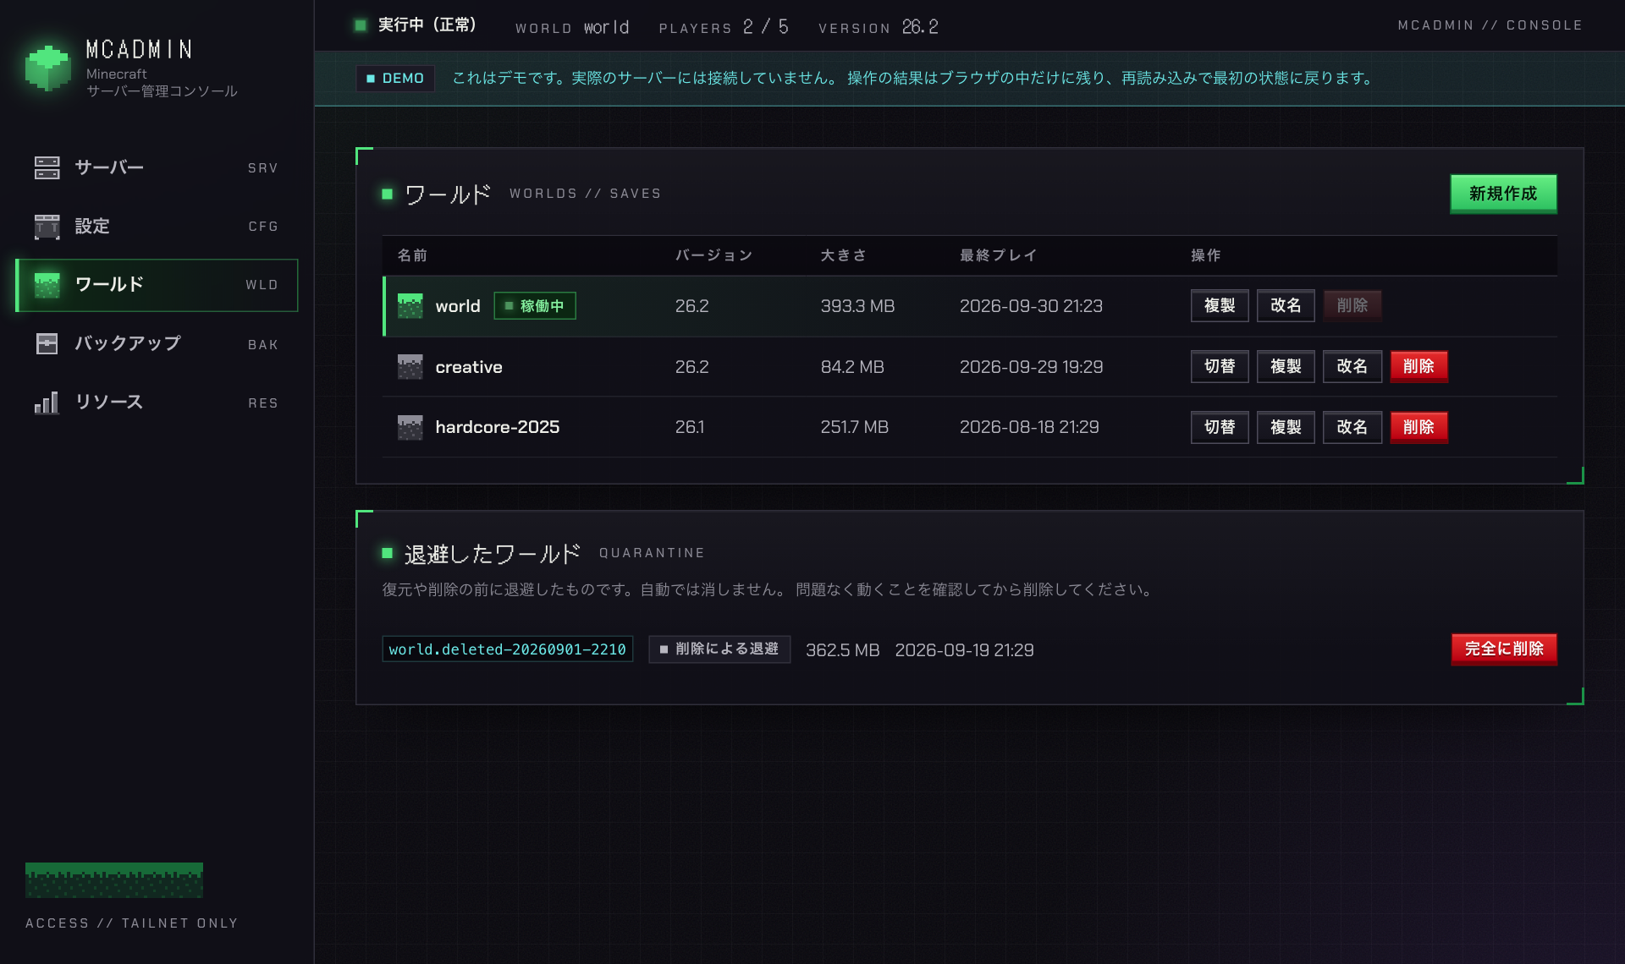Click the creative world name

coord(469,367)
